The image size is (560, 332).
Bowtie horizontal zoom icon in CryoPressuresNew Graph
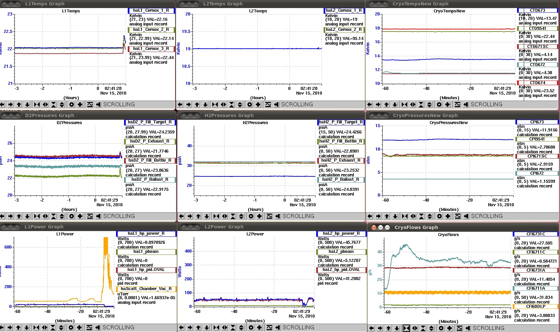tap(405, 216)
